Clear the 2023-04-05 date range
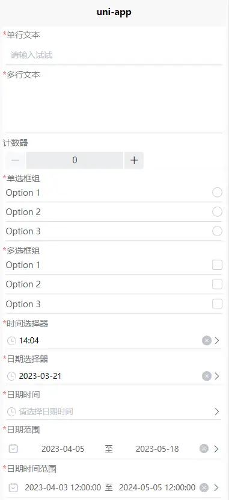 click(x=204, y=449)
